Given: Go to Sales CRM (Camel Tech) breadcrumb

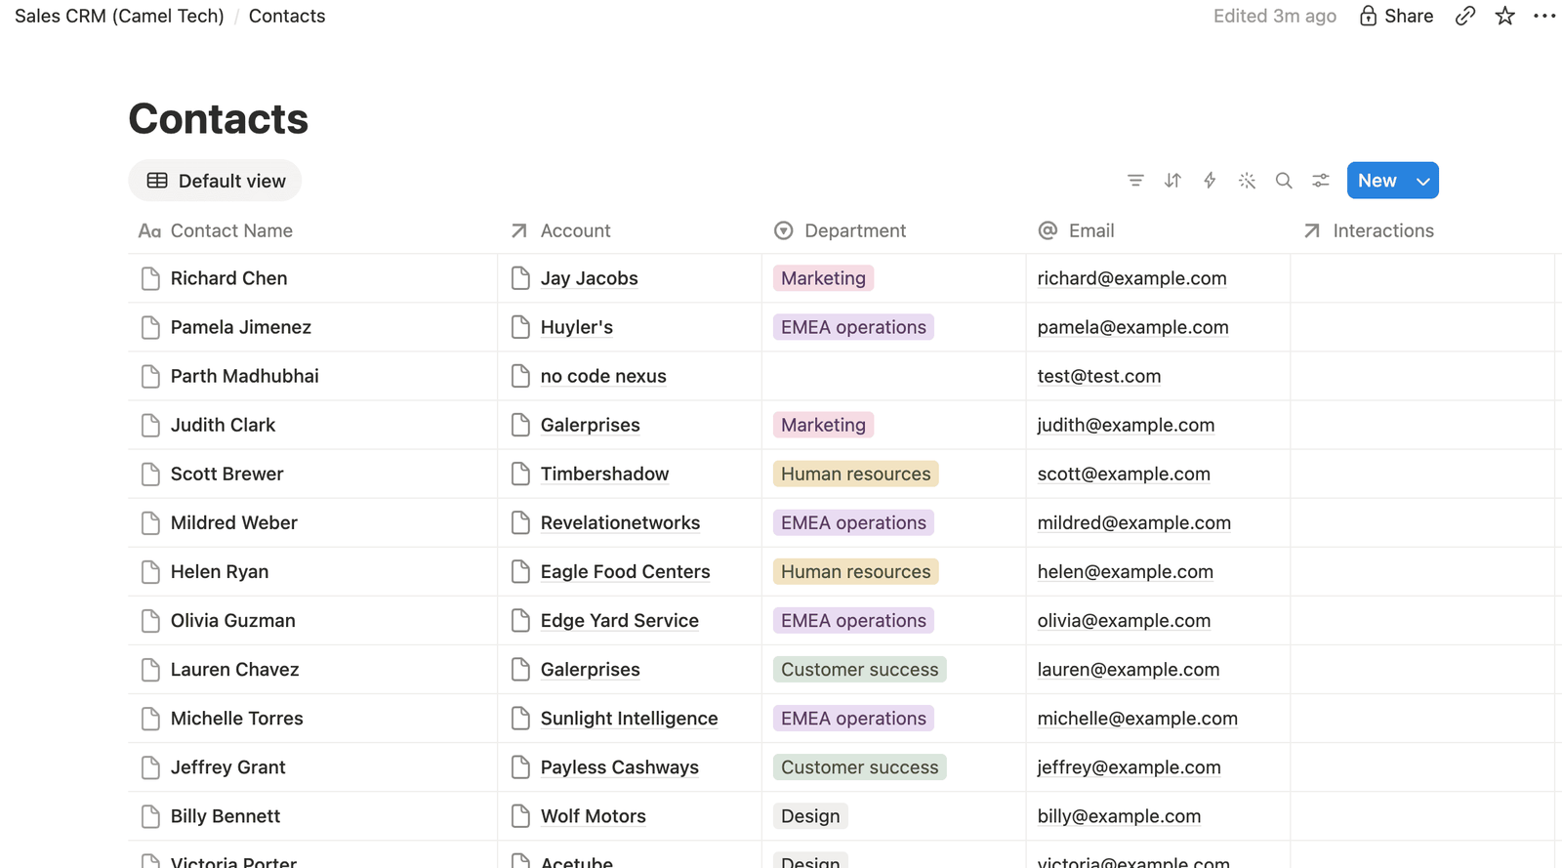Looking at the screenshot, I should coord(119,16).
